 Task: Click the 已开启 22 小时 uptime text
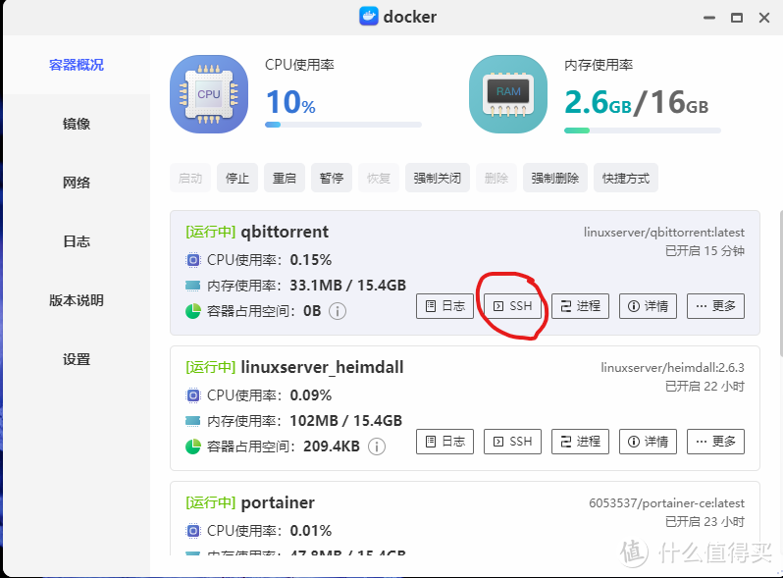click(x=705, y=387)
